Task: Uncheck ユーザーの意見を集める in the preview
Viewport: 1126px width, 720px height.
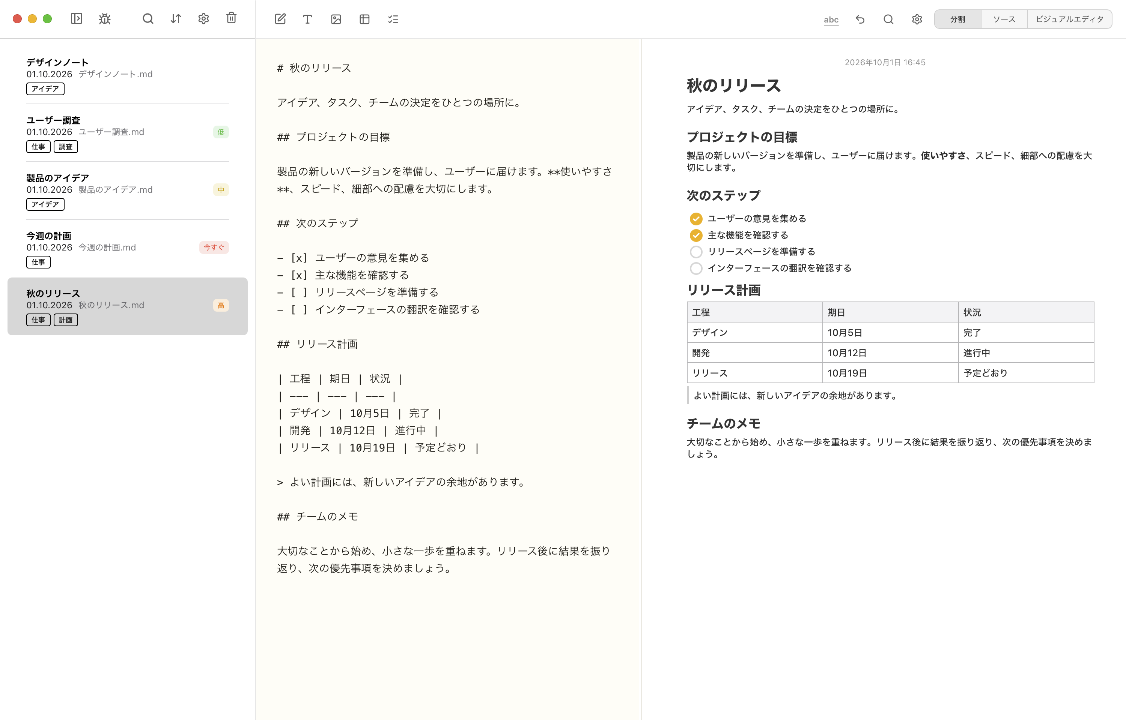Action: coord(695,219)
